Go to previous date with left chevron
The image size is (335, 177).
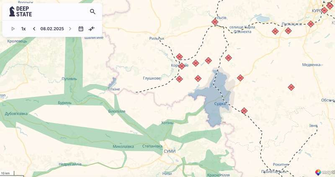[x=34, y=29]
